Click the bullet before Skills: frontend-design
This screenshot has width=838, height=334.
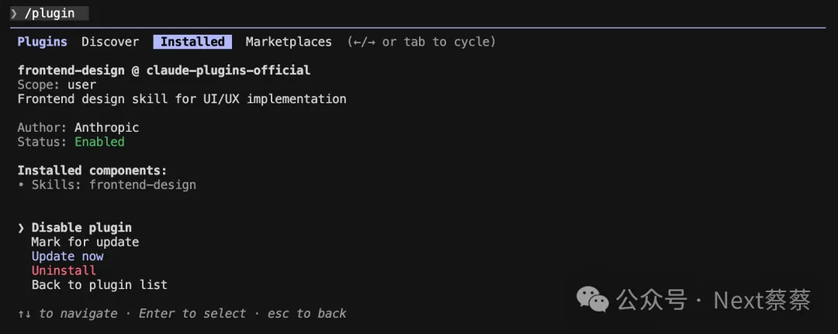pos(21,185)
